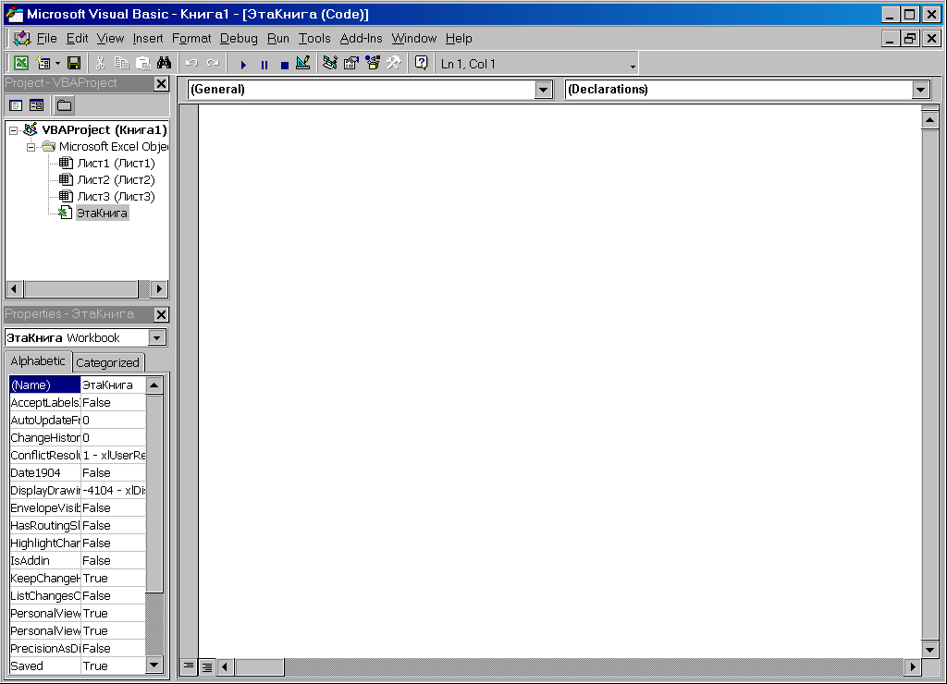Open the Window menu

(x=413, y=39)
